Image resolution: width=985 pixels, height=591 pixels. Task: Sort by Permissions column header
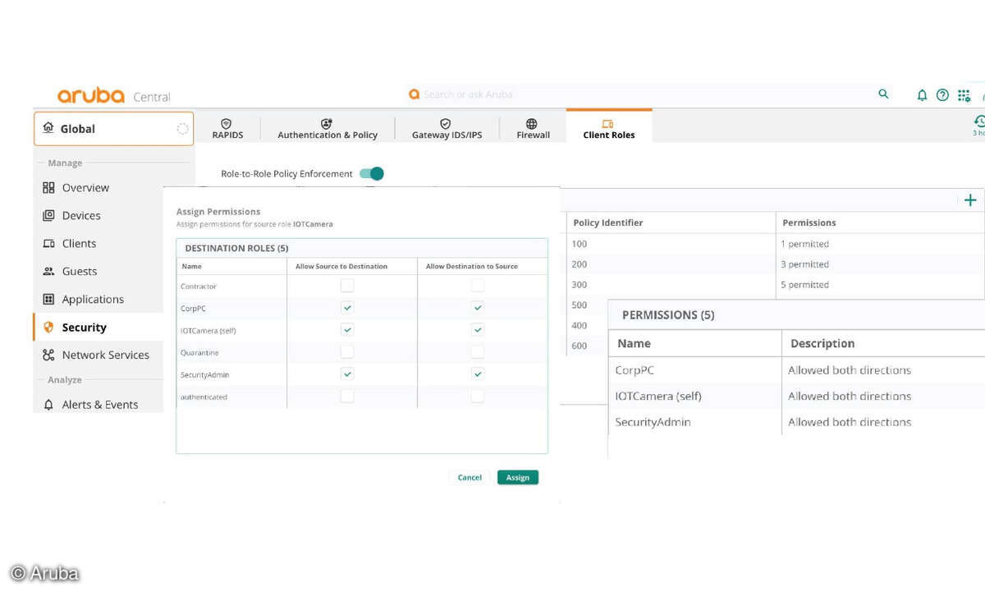coord(809,222)
